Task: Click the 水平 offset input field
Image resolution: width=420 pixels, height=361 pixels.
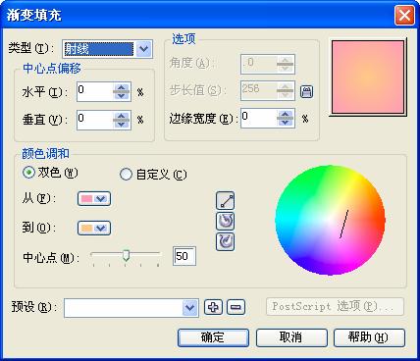Action: pos(95,92)
